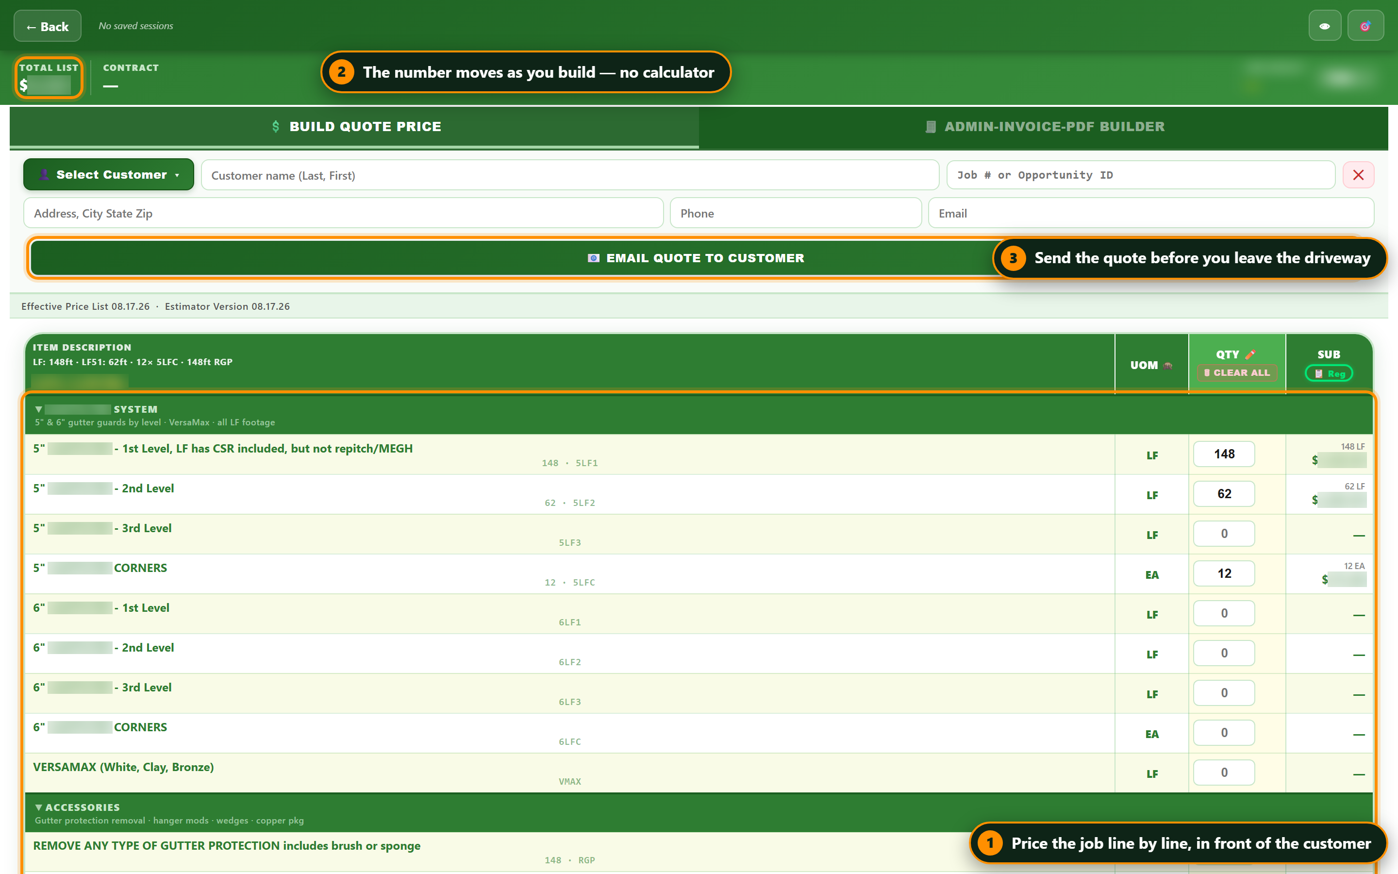
Task: Click the TOTAL LIST price display
Action: pos(49,78)
